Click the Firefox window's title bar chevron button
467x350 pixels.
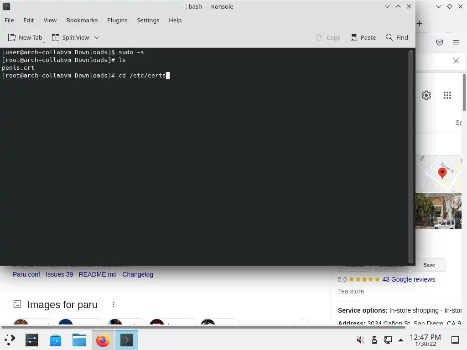click(438, 6)
